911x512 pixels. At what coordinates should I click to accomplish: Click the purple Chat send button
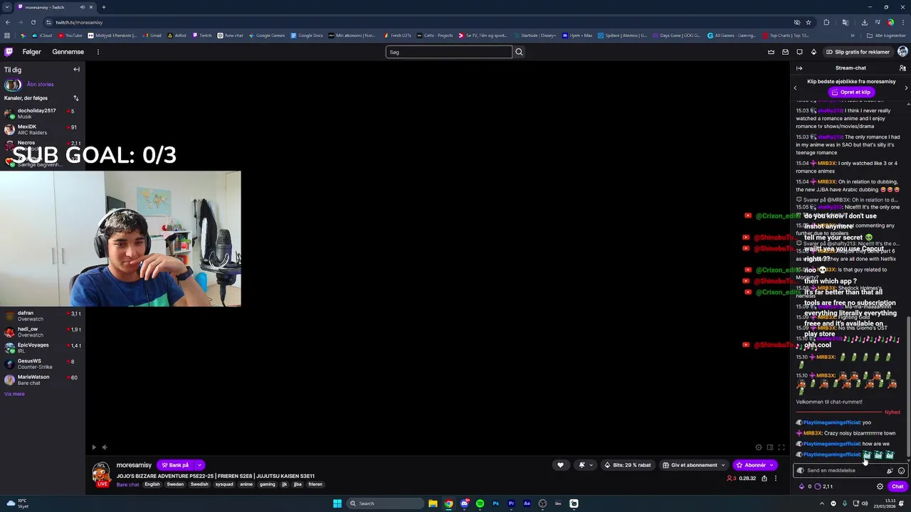coord(897,487)
